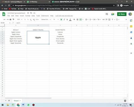Activate the Paint format tool

pyautogui.click(x=14, y=19)
